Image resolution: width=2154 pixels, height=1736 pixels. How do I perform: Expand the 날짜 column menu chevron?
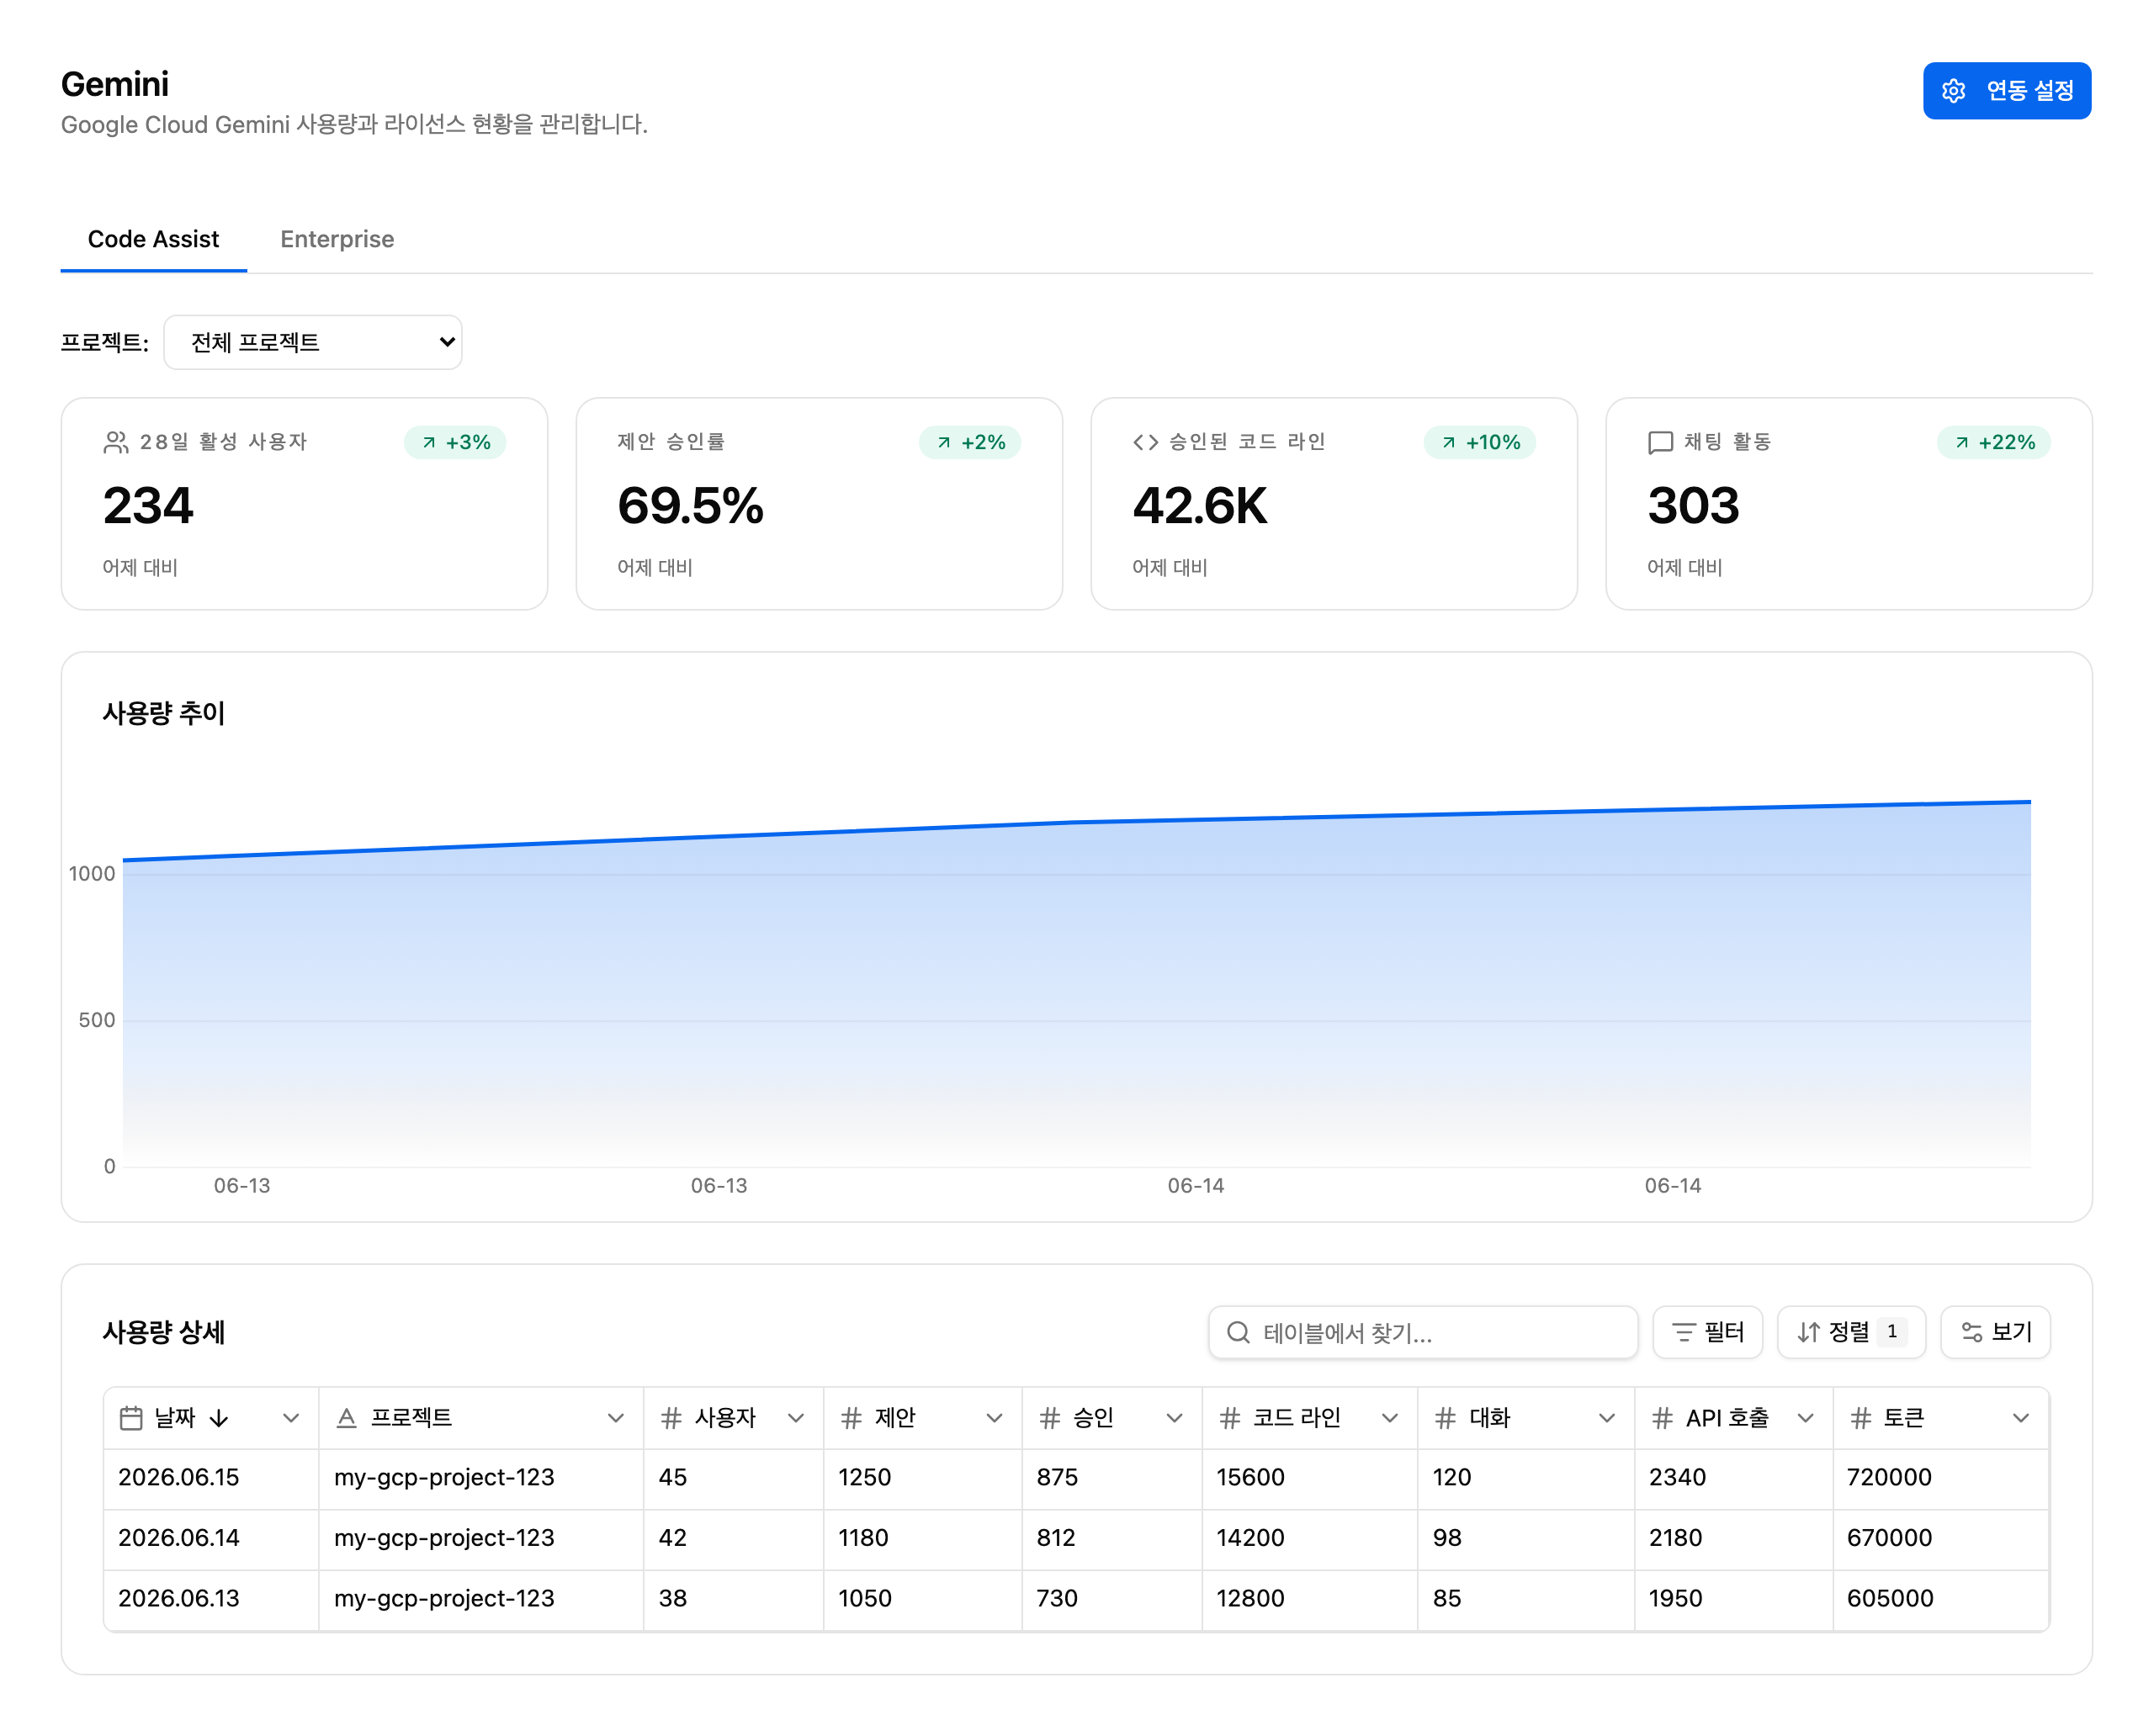coord(291,1418)
